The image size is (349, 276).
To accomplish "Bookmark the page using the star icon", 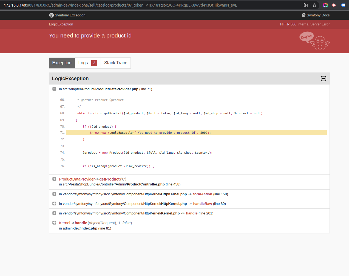I will pyautogui.click(x=314, y=5).
